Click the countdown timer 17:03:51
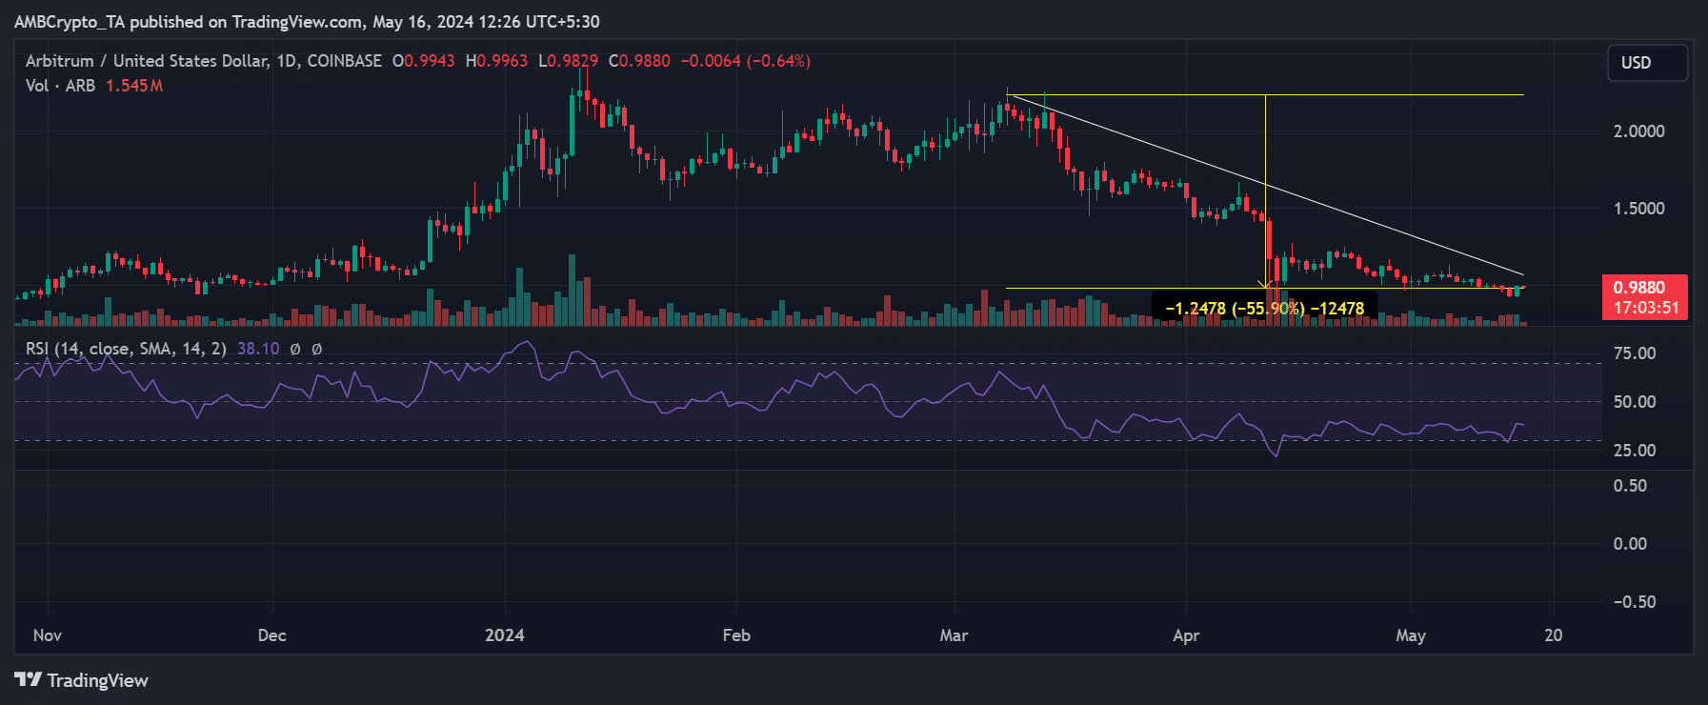 (1645, 308)
